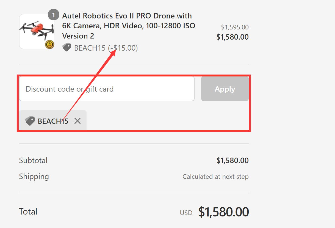The width and height of the screenshot is (335, 228).
Task: Click the Subtotal label
Action: click(x=33, y=160)
